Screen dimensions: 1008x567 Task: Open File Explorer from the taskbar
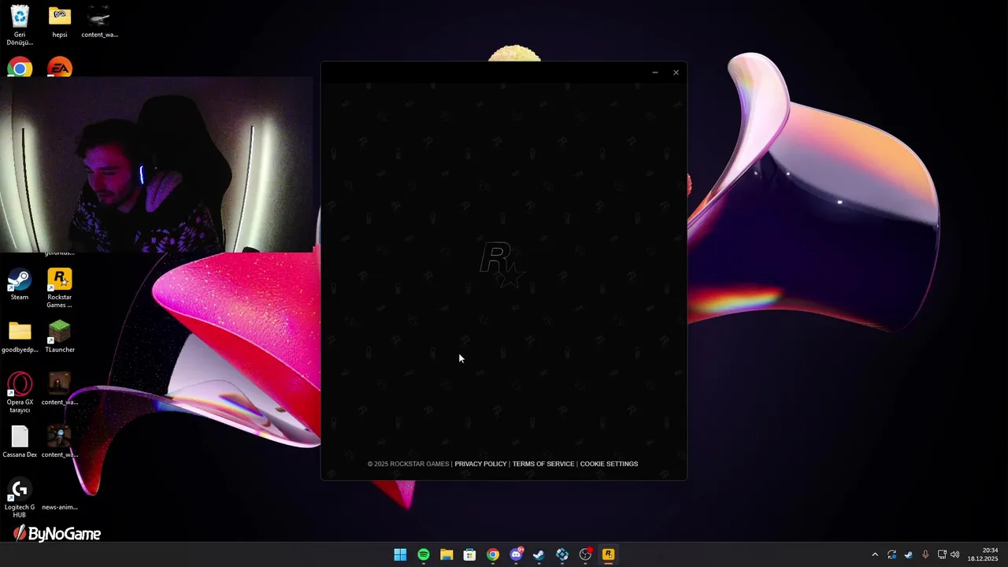[447, 554]
